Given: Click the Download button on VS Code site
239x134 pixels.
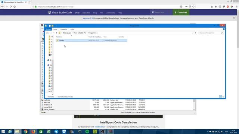Looking at the screenshot, I should tap(181, 12).
